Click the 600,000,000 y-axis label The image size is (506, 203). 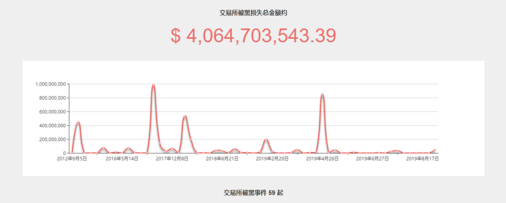[52, 112]
